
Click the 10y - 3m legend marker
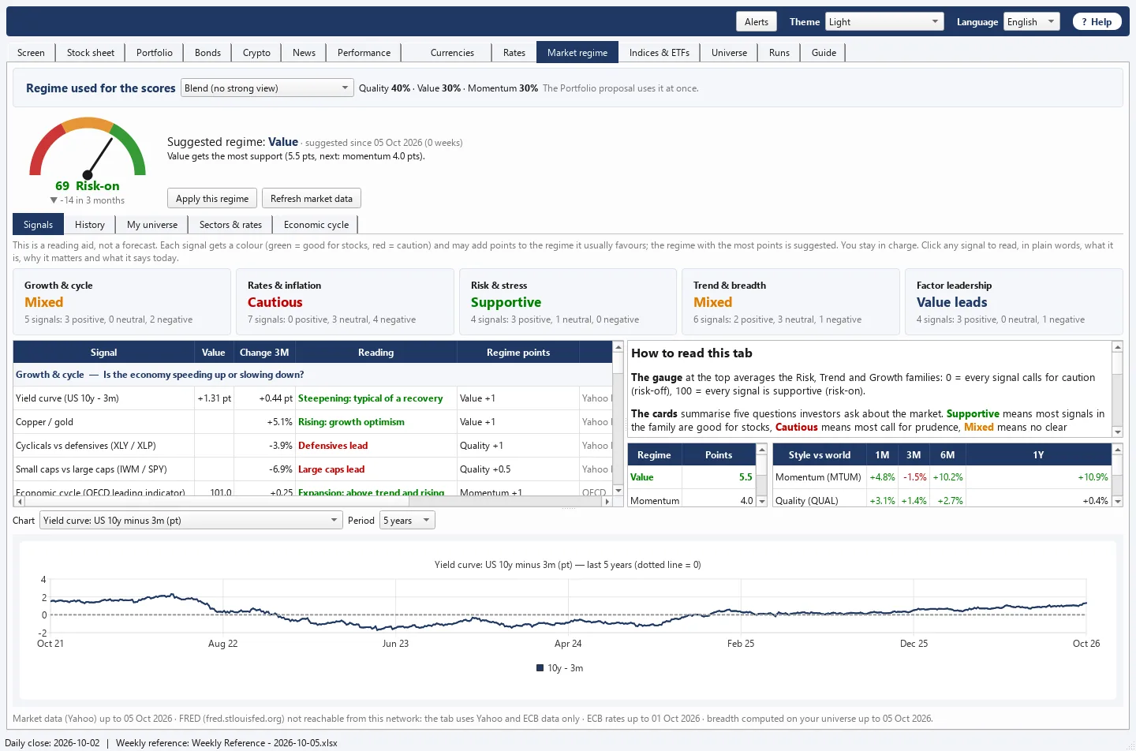(x=540, y=668)
